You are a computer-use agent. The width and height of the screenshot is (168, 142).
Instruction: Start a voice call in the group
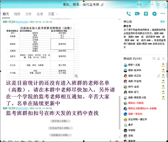(x=129, y=14)
